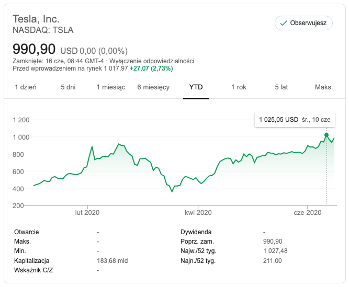Click the Kapitalizacja value 183,68 mld
Viewport: 349px width, 287px height.
coord(112,260)
